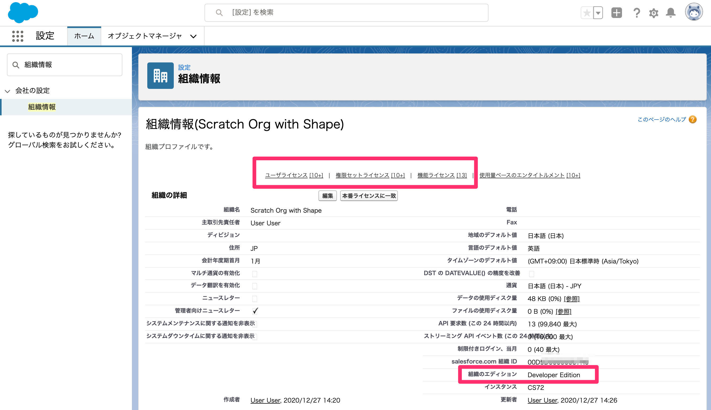Open the notifications bell
The height and width of the screenshot is (410, 711).
coord(671,13)
